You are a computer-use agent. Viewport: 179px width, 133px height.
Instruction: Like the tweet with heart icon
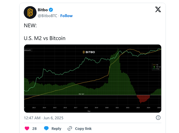27,129
